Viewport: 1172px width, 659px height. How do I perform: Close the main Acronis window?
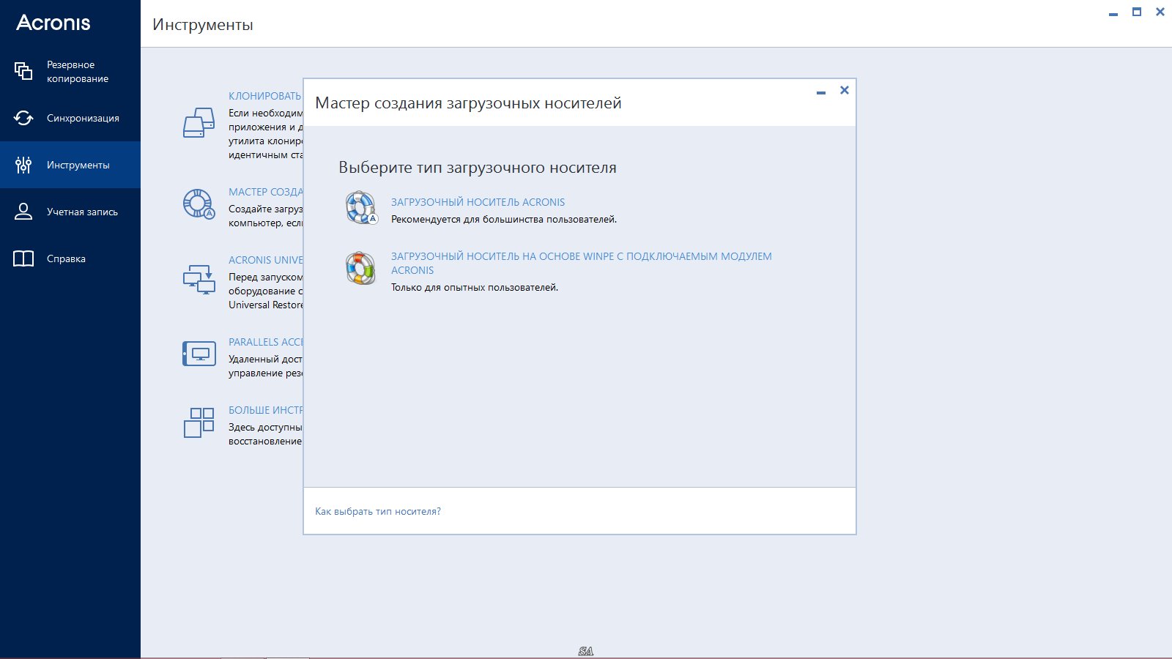tap(1160, 12)
